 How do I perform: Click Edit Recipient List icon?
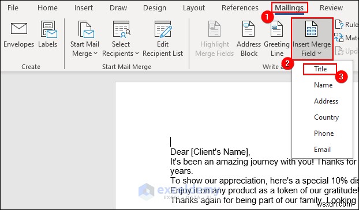pos(163,29)
